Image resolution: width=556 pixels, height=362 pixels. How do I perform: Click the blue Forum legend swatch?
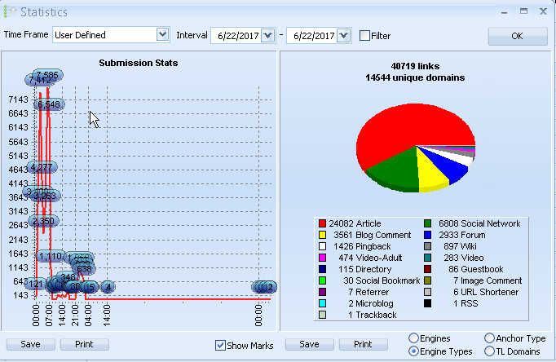[x=428, y=235]
